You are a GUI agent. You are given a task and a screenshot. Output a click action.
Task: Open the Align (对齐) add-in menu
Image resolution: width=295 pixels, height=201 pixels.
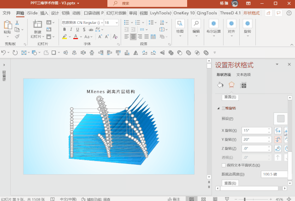pos(231,28)
